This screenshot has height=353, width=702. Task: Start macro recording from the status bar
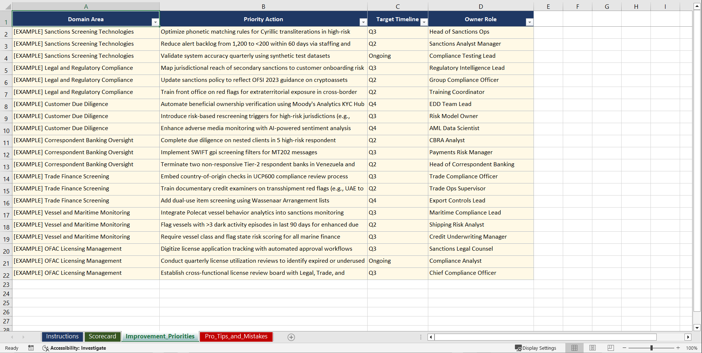click(x=31, y=348)
